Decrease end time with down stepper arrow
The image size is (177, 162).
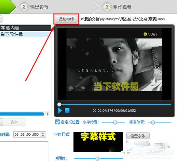[x=43, y=136]
